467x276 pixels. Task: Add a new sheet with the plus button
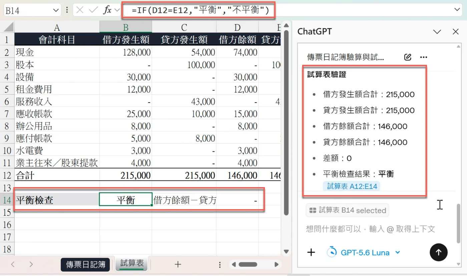pyautogui.click(x=178, y=264)
